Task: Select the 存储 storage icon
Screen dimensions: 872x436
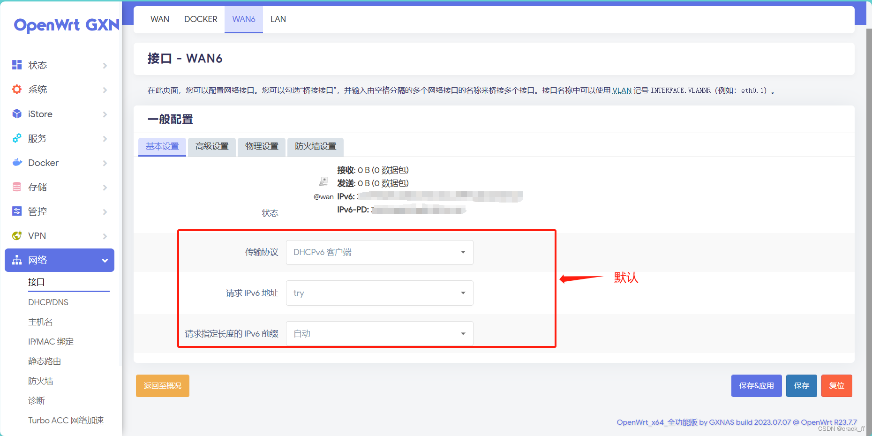Action: pyautogui.click(x=17, y=187)
